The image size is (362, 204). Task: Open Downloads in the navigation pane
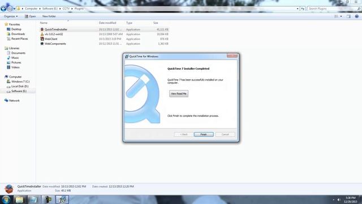click(x=18, y=34)
